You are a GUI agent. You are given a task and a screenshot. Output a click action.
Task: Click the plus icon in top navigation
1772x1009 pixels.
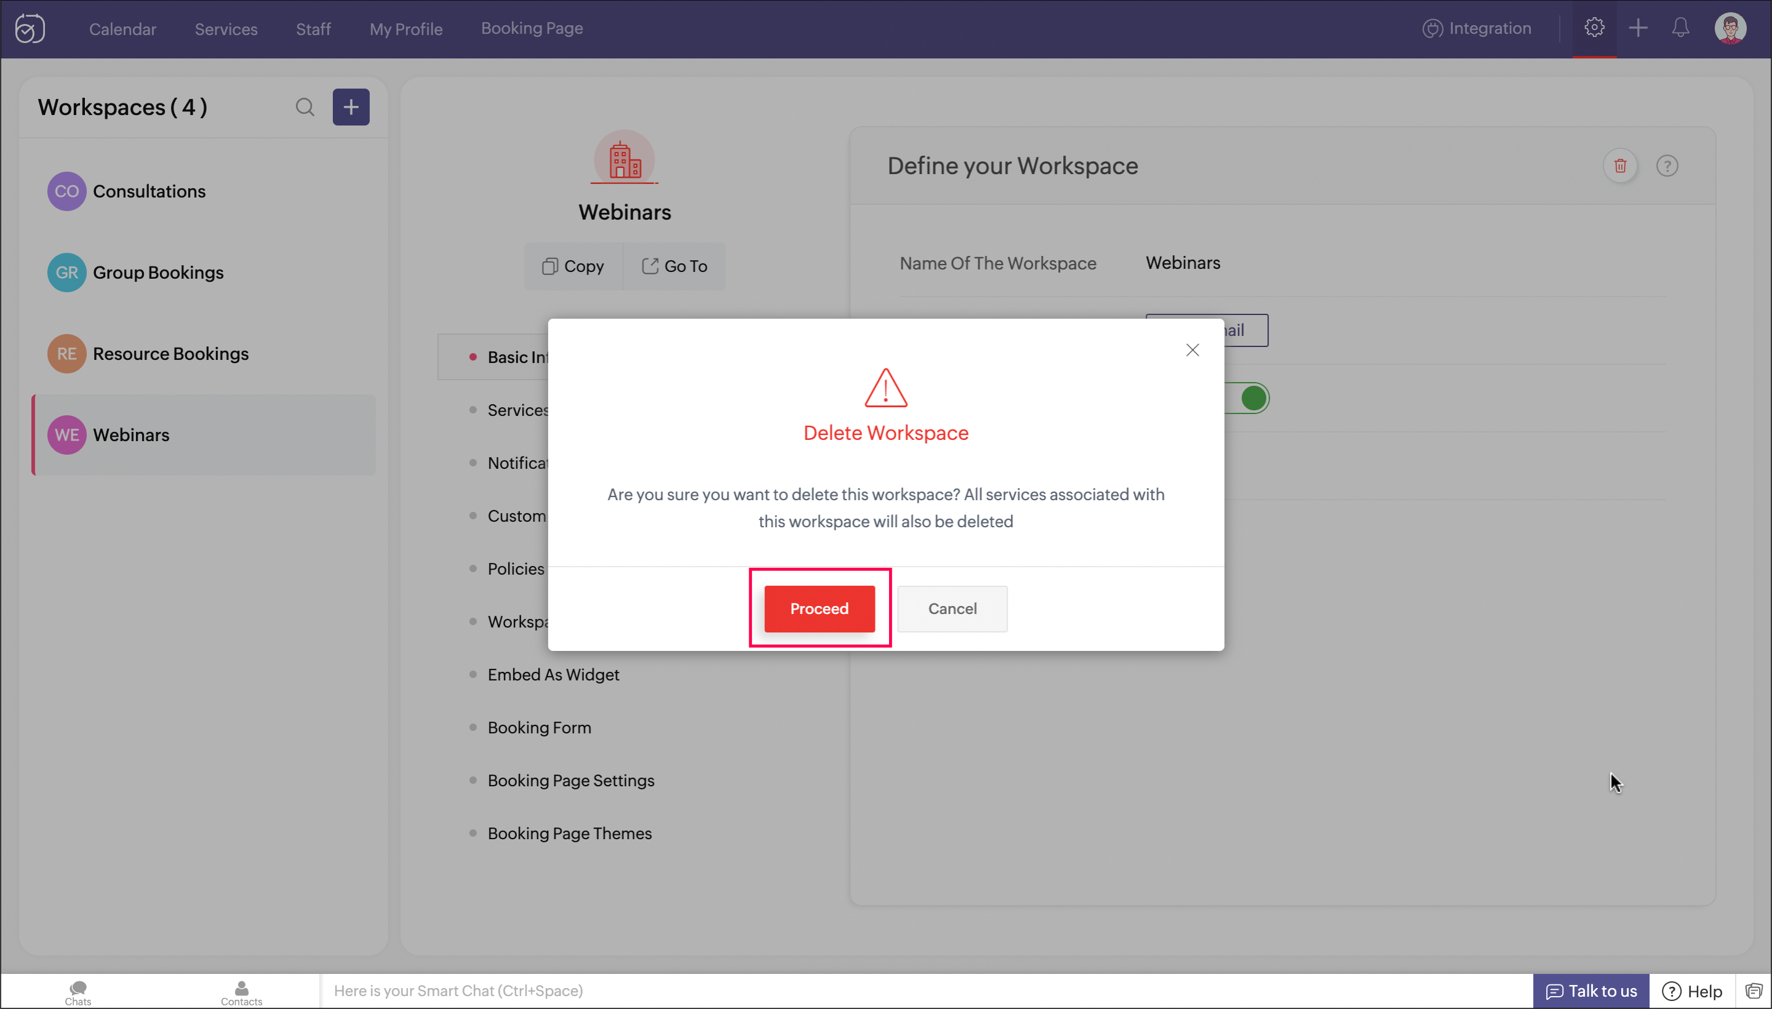(x=1637, y=28)
